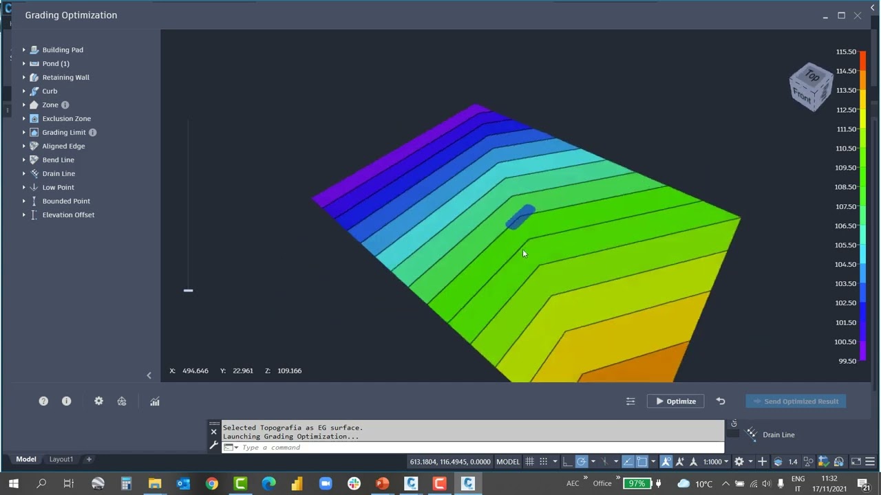Open Outlook from the taskbar
Image resolution: width=881 pixels, height=495 pixels.
[x=183, y=484]
